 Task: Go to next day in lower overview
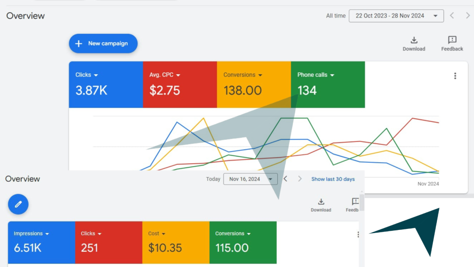click(x=299, y=179)
